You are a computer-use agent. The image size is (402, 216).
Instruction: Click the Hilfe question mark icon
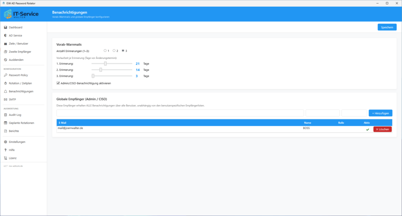pyautogui.click(x=5, y=150)
